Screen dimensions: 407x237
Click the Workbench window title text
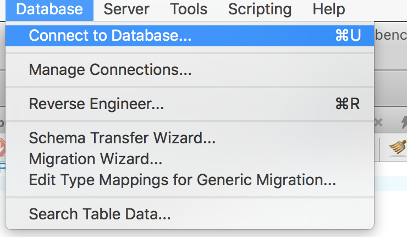click(x=391, y=35)
